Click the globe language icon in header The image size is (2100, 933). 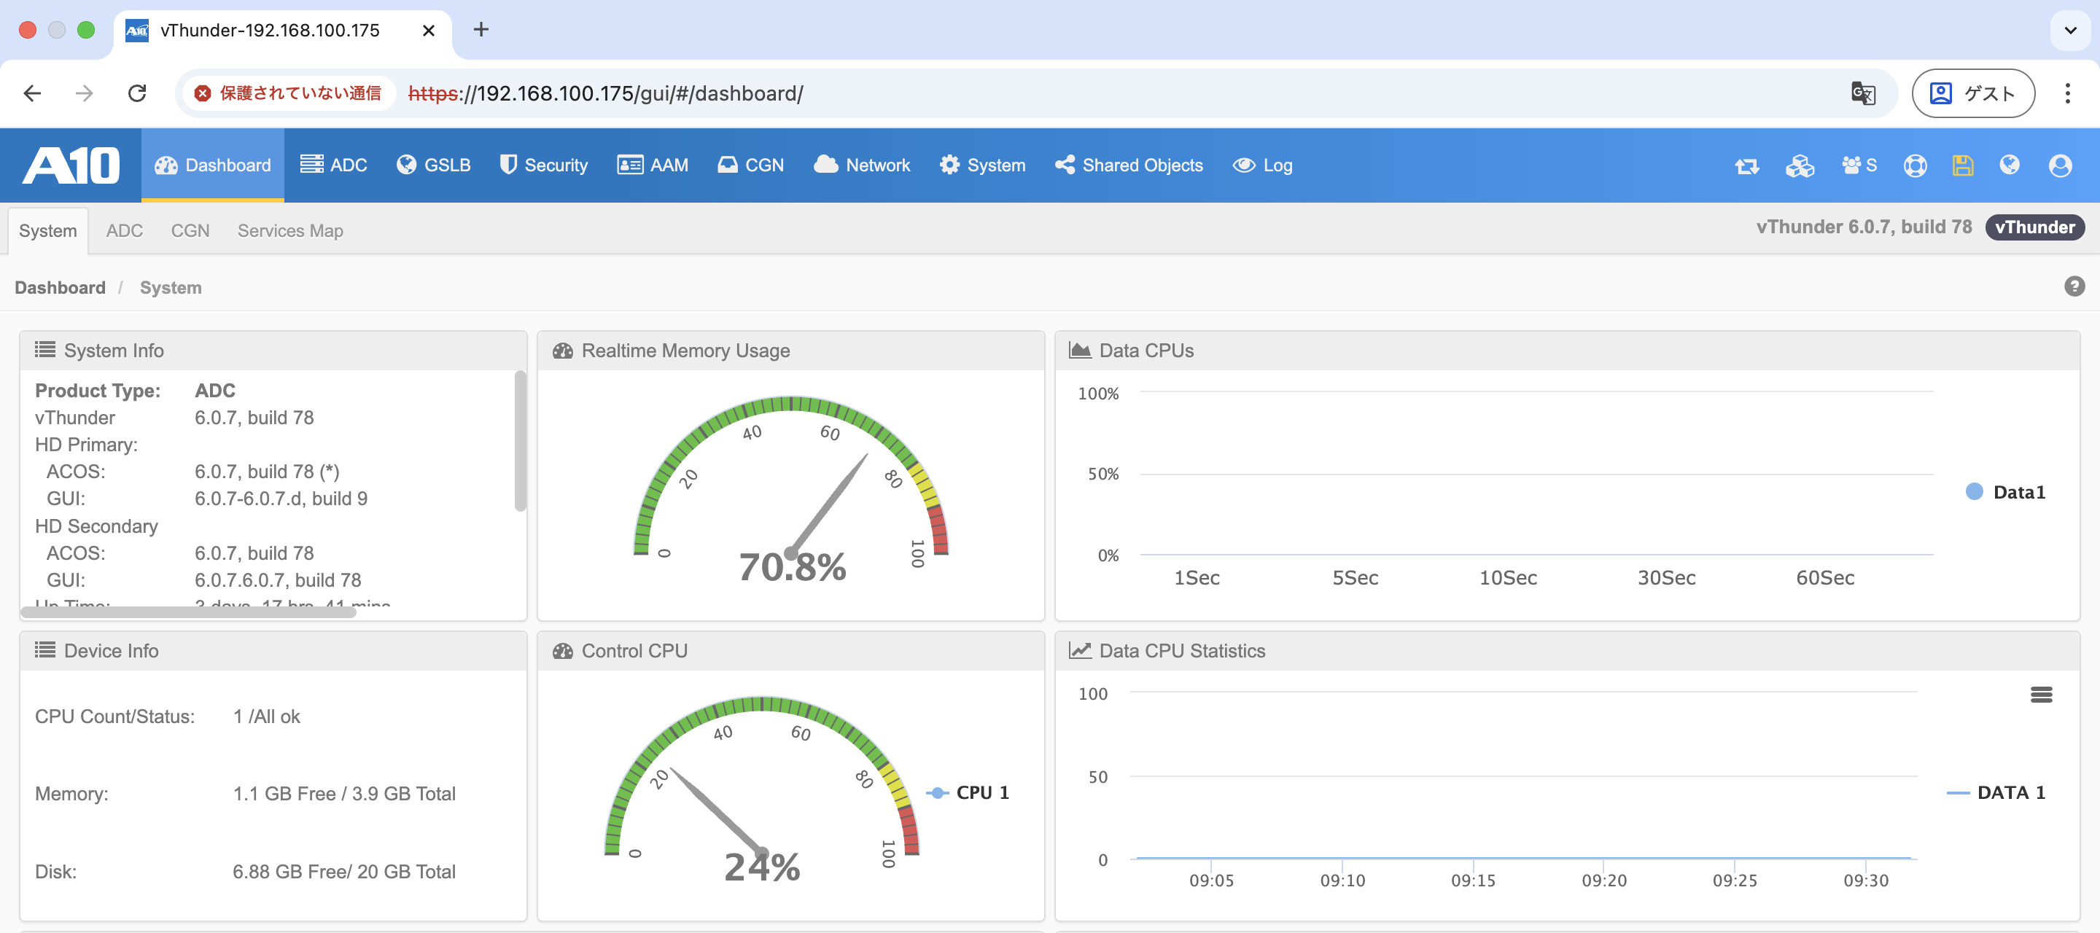pos(2009,165)
